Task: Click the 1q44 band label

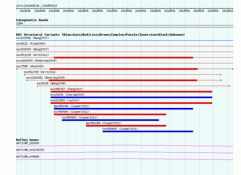Action: 19,23
